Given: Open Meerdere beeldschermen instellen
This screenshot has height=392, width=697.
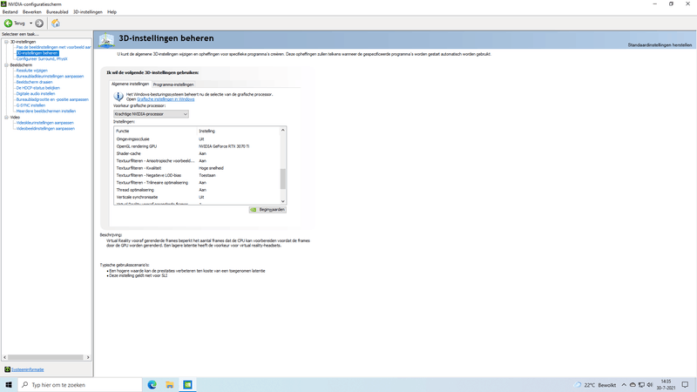Looking at the screenshot, I should 46,112.
